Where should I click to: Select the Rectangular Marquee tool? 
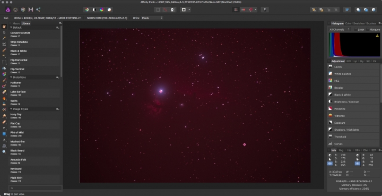click(x=4, y=62)
